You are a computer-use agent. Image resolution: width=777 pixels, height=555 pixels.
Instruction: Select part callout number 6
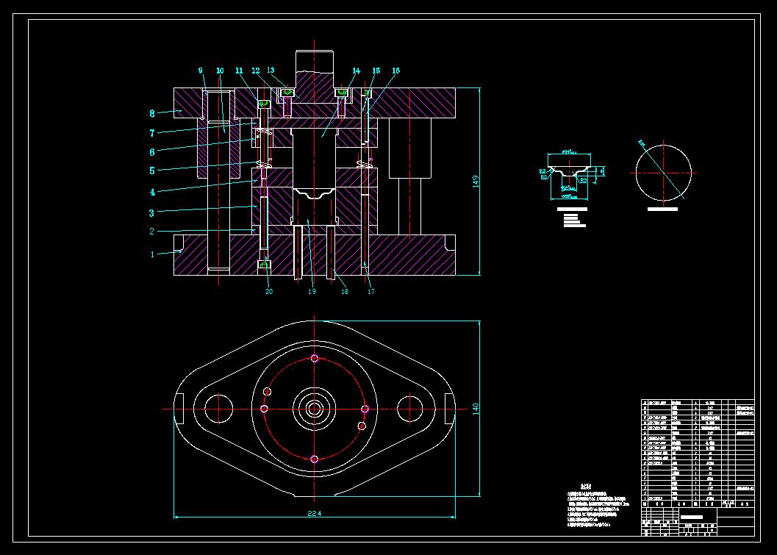152,153
